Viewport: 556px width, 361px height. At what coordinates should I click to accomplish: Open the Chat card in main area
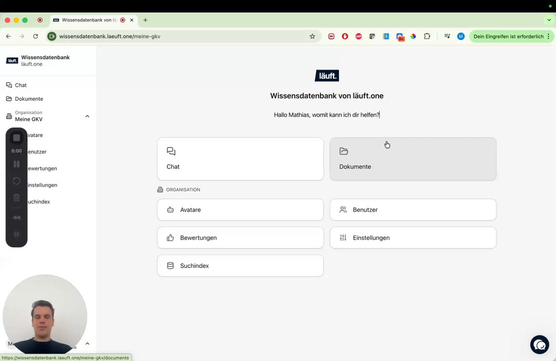(241, 159)
